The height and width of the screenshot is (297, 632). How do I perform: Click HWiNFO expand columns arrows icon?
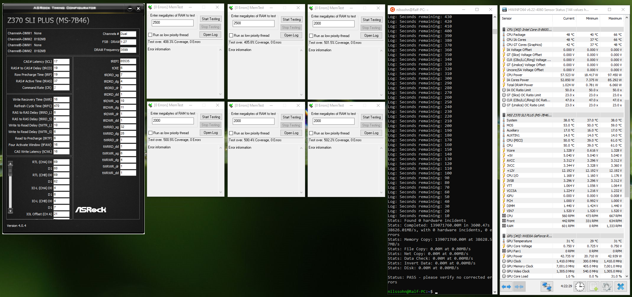click(506, 287)
